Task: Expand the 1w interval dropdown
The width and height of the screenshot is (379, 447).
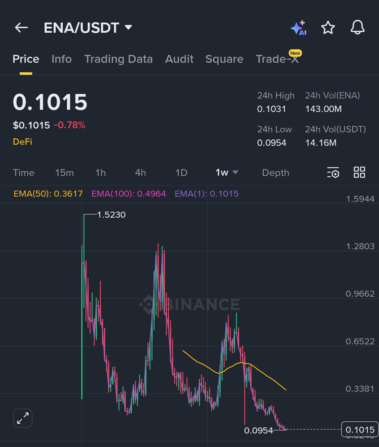Action: pyautogui.click(x=227, y=173)
